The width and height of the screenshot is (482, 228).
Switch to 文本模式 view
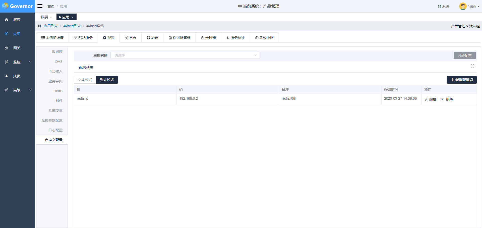(85, 80)
